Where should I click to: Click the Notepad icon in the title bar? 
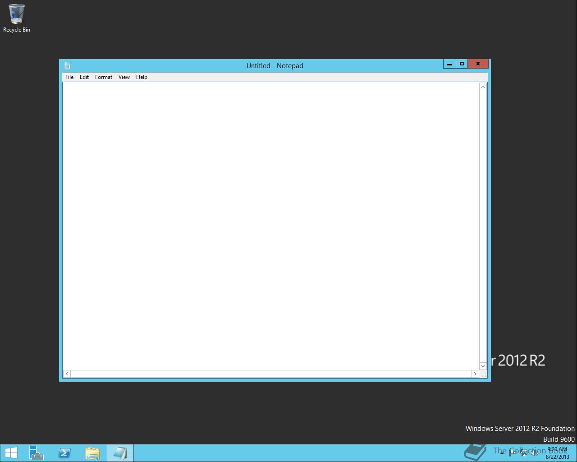(67, 65)
